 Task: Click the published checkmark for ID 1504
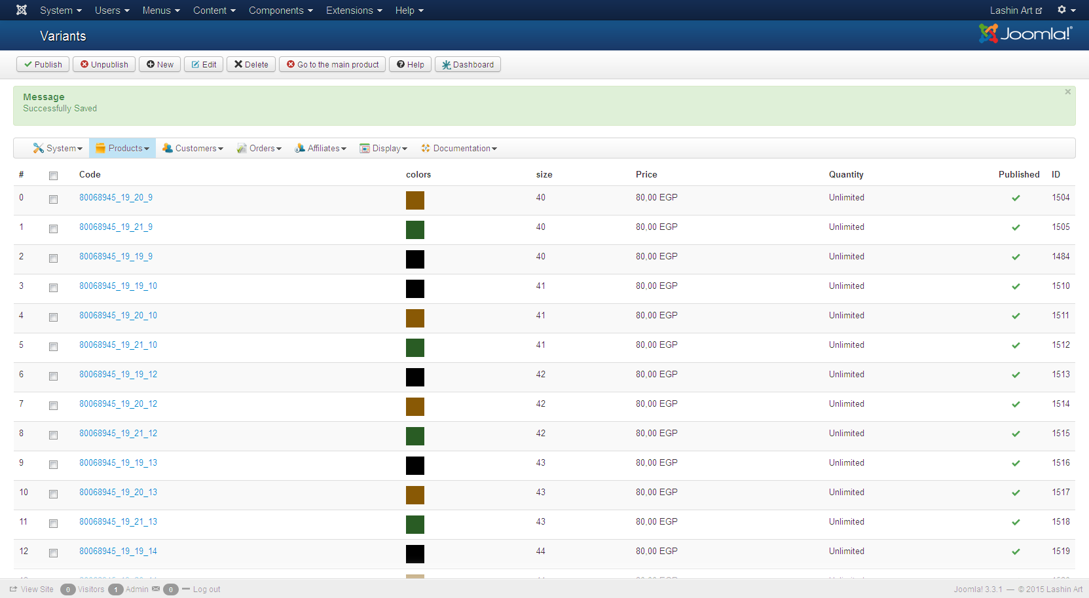click(1016, 198)
